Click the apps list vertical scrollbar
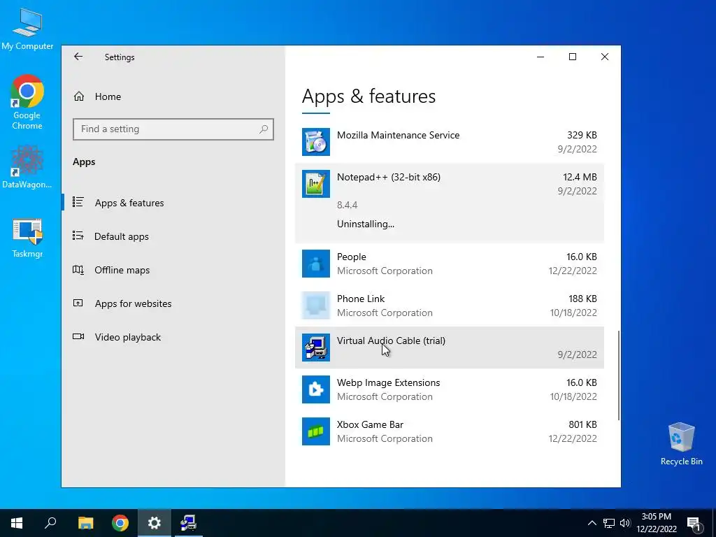The image size is (716, 537). pos(619,375)
